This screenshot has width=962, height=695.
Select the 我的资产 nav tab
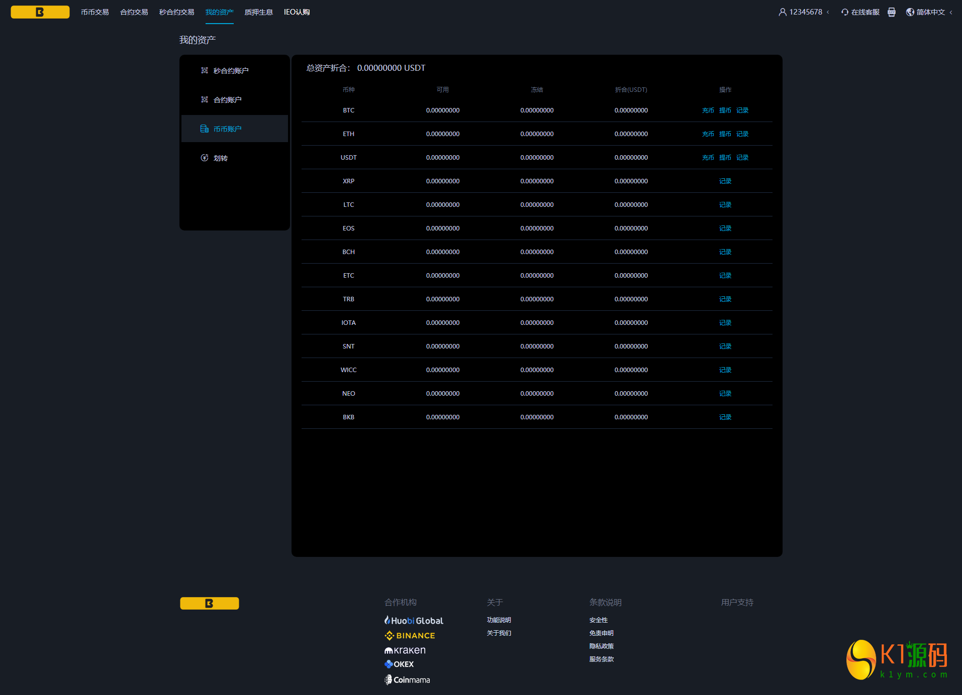(x=220, y=12)
